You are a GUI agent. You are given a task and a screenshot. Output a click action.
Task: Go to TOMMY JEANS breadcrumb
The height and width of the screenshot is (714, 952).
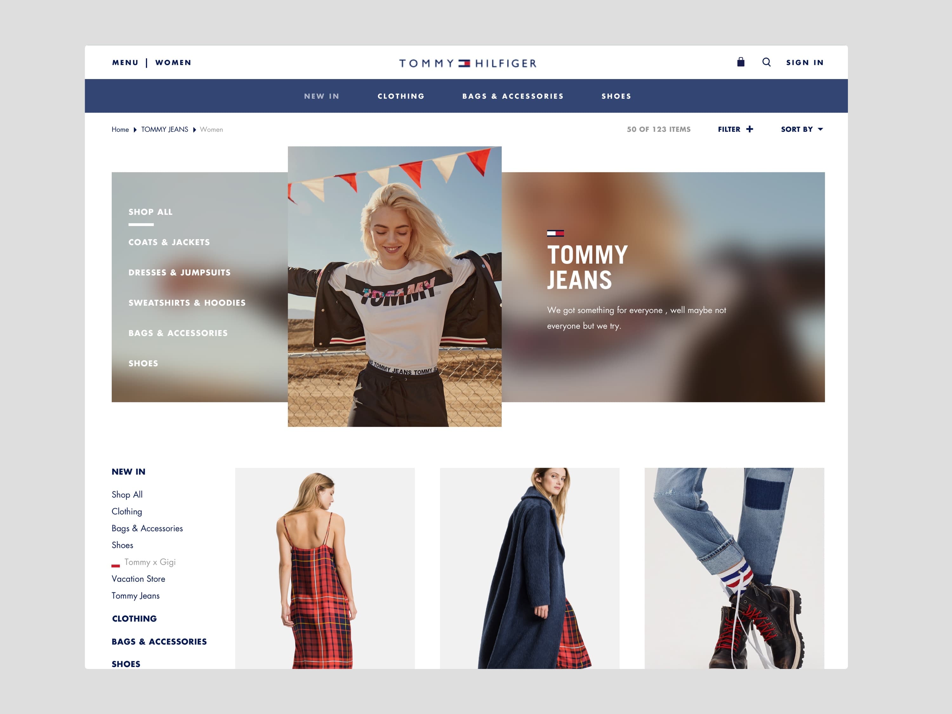point(164,129)
